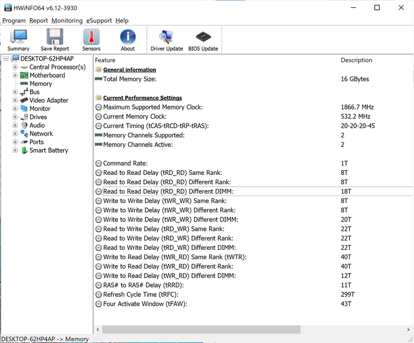414x343 pixels.
Task: Click the clock icon beside Command Rate
Action: [x=98, y=163]
